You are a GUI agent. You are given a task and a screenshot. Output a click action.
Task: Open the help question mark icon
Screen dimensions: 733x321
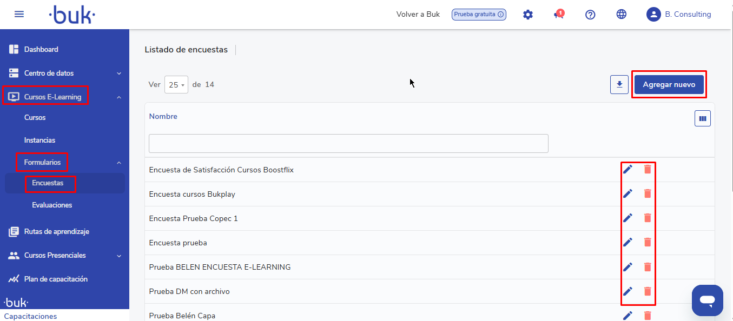pyautogui.click(x=590, y=15)
